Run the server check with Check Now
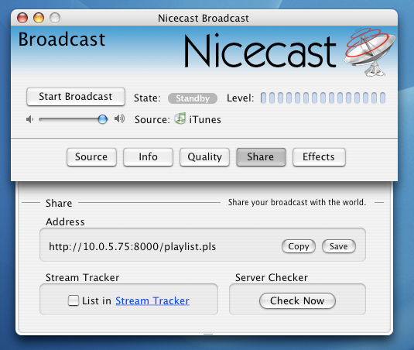Screen dimensions: 414x350 [297, 300]
